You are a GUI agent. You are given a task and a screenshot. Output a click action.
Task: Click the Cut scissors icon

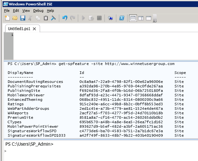(30, 18)
